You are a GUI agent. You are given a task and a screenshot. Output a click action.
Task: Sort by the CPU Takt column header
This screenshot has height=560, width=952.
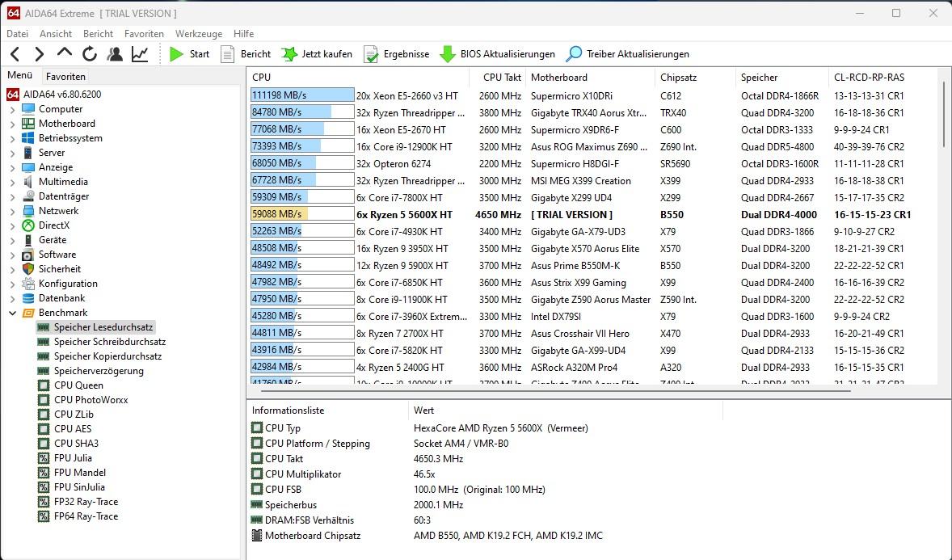[x=497, y=77]
